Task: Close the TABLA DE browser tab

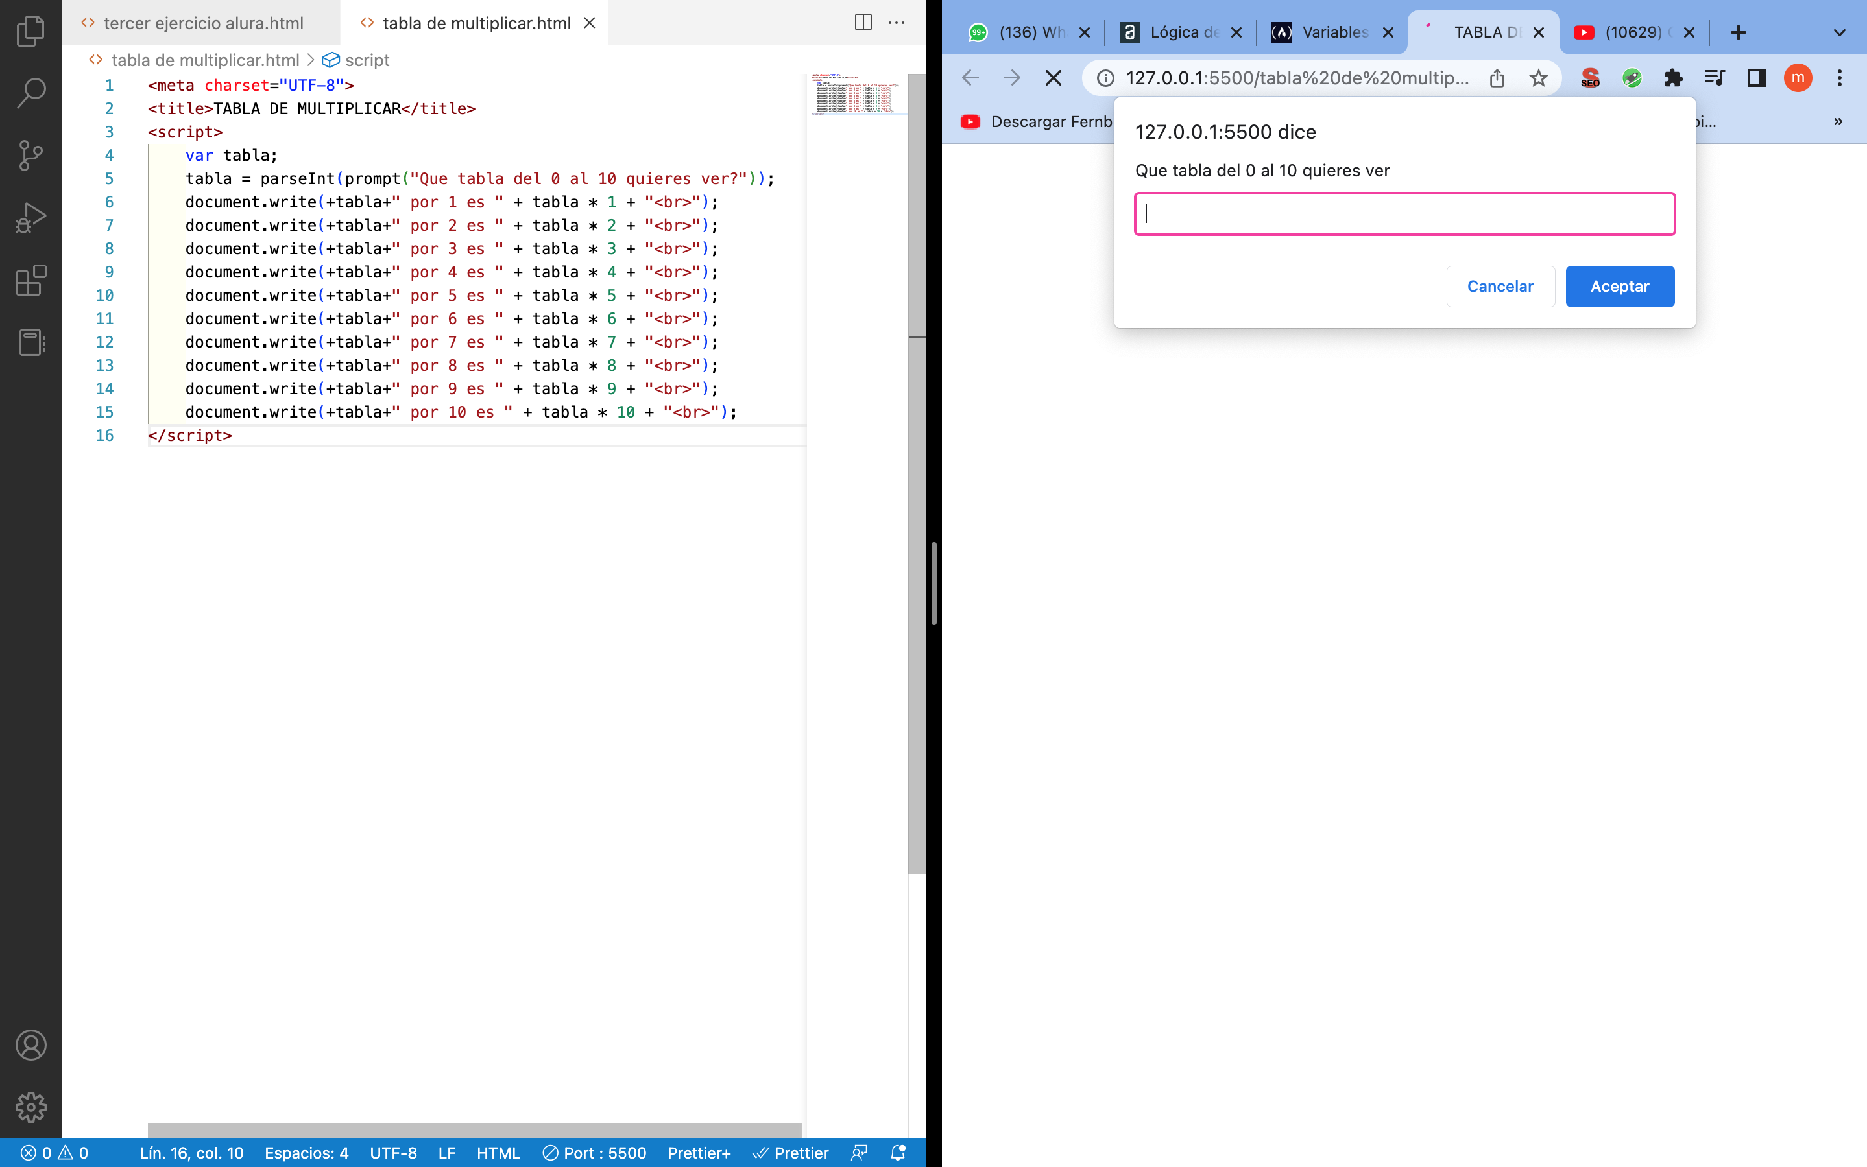Action: tap(1539, 32)
